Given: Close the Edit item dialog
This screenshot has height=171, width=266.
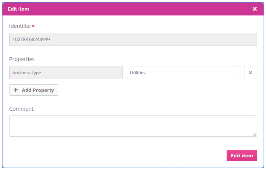Looking at the screenshot, I should (x=255, y=9).
